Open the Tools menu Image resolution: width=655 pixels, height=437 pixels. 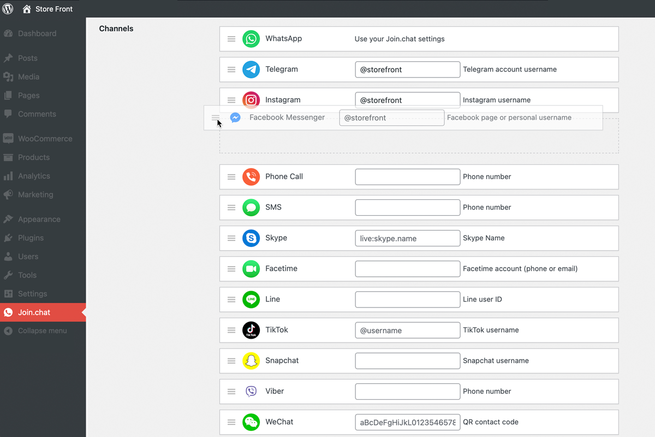pos(43,275)
